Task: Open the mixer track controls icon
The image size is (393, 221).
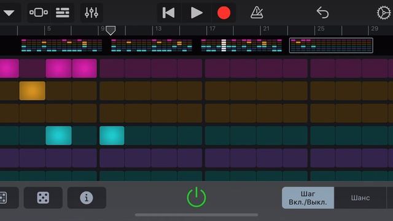Action: click(x=91, y=12)
